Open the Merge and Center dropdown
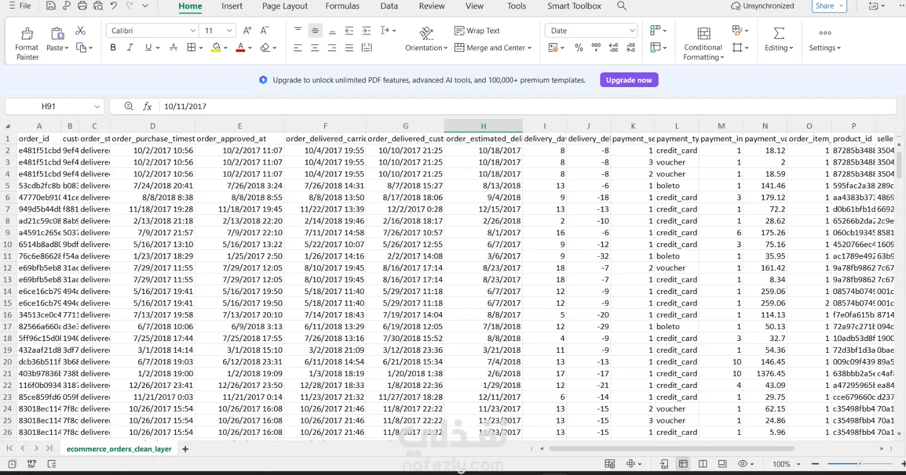Image resolution: width=906 pixels, height=475 pixels. pos(529,48)
